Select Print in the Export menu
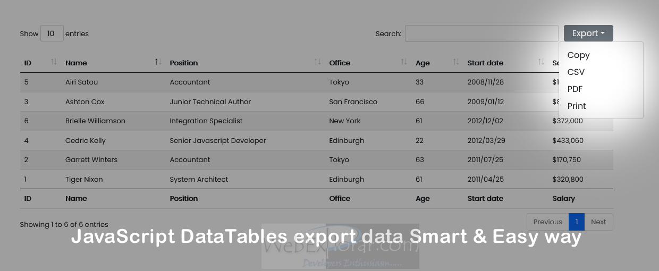The width and height of the screenshot is (659, 271). point(577,106)
